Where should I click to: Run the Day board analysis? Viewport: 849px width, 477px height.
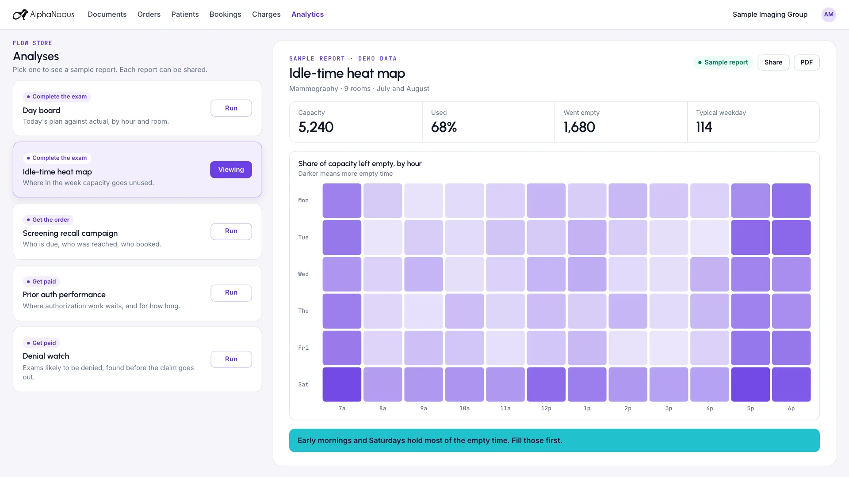[231, 108]
